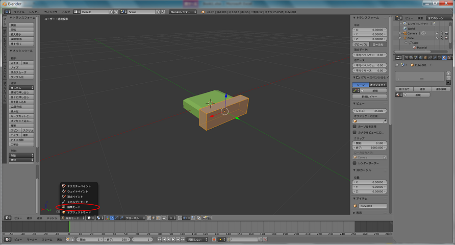Click the ウェイトペイント mode icon
The width and height of the screenshot is (455, 245).
coord(64,191)
